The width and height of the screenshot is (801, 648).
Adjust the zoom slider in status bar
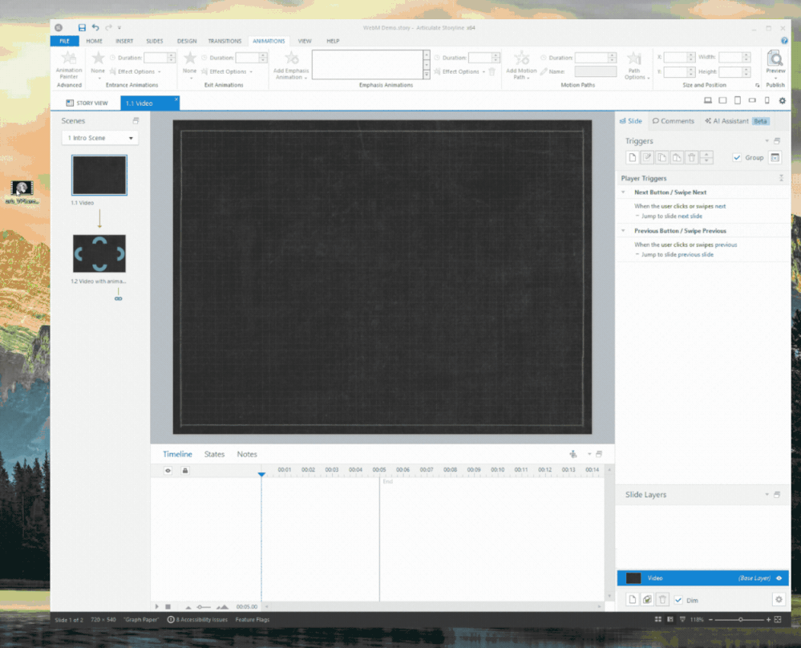click(x=740, y=620)
